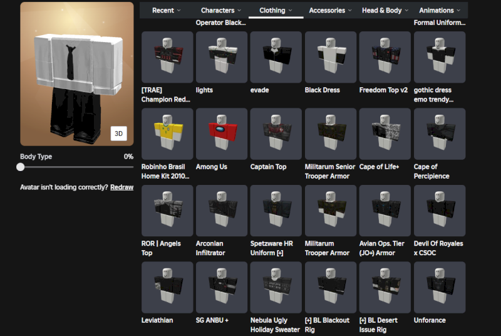Open the 'Freedom Top v2' name link

(383, 90)
